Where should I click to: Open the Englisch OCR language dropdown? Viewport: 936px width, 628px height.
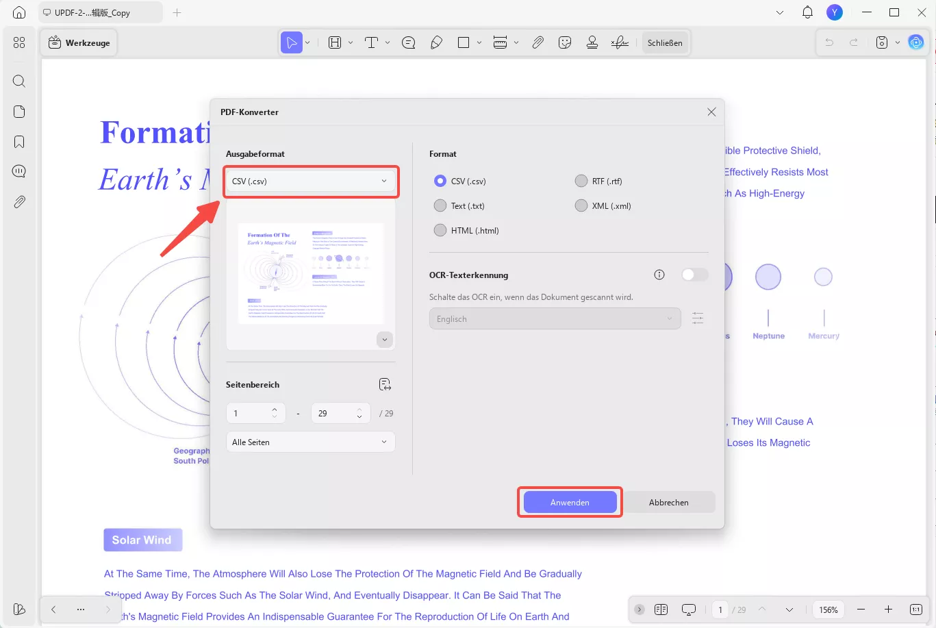(554, 318)
